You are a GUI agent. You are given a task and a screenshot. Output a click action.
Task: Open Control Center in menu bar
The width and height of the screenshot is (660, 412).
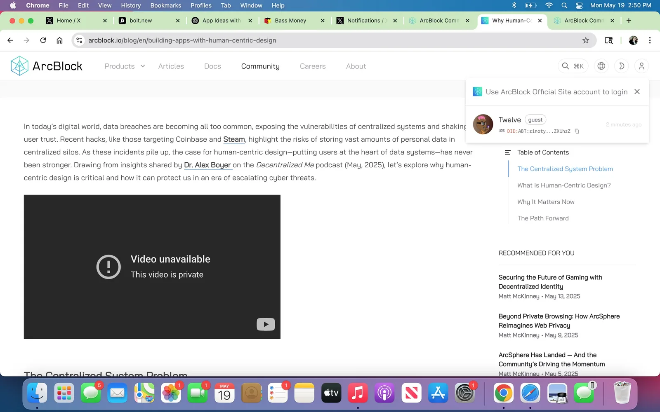point(579,5)
